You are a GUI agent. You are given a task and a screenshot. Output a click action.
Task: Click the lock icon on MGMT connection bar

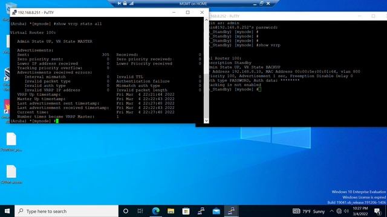tap(125, 4)
